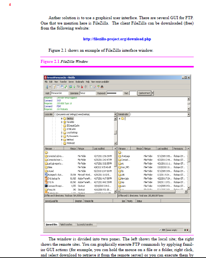Click the blue refresh file lists icon

71,87
